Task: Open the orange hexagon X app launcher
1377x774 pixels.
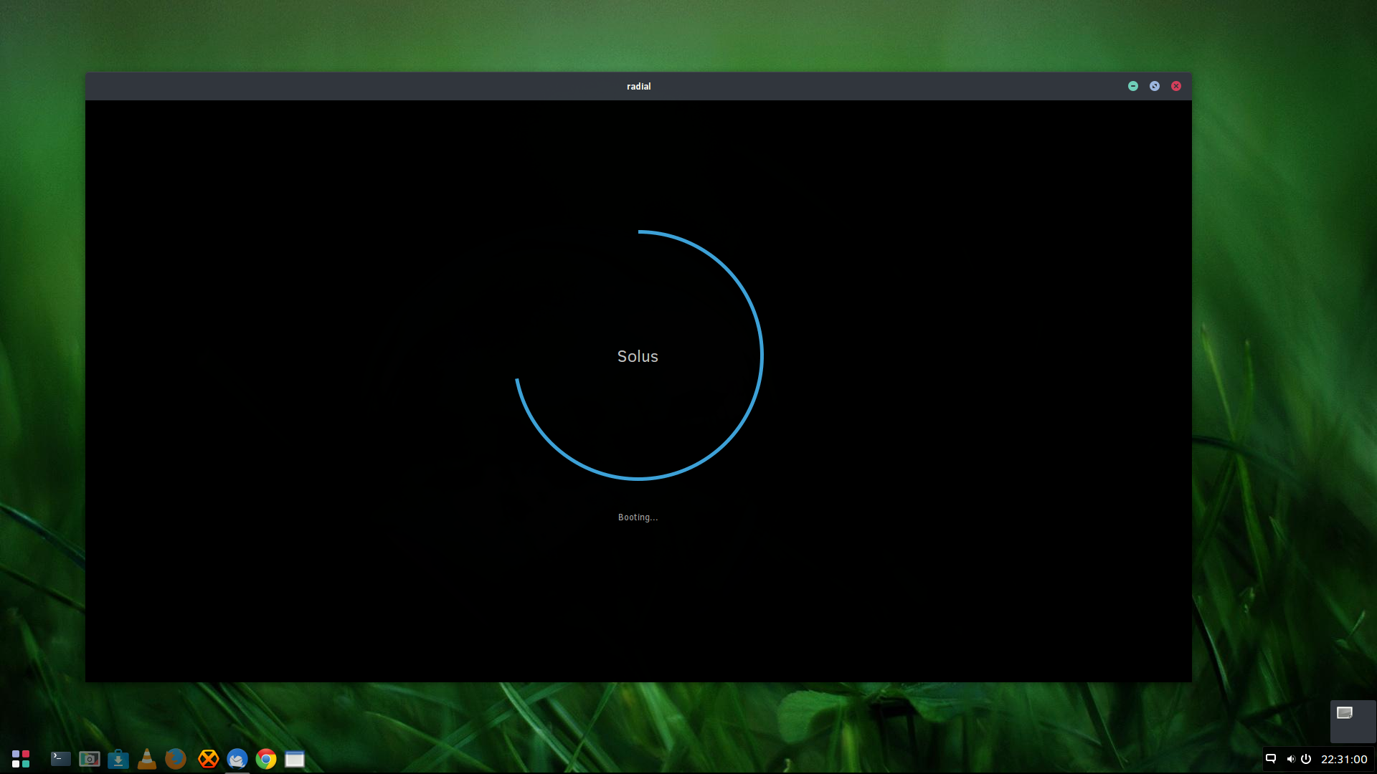Action: [209, 759]
